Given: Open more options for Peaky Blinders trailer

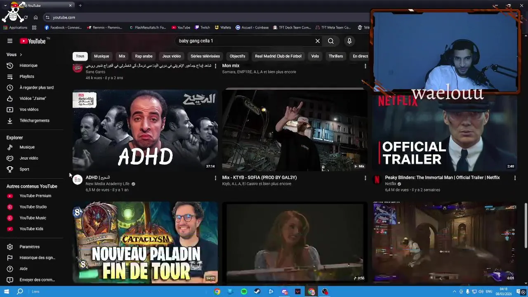Looking at the screenshot, I should tap(515, 178).
